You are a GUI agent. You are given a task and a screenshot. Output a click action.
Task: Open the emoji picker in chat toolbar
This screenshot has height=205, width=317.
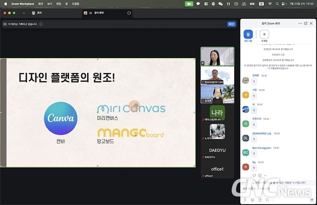(x=252, y=200)
